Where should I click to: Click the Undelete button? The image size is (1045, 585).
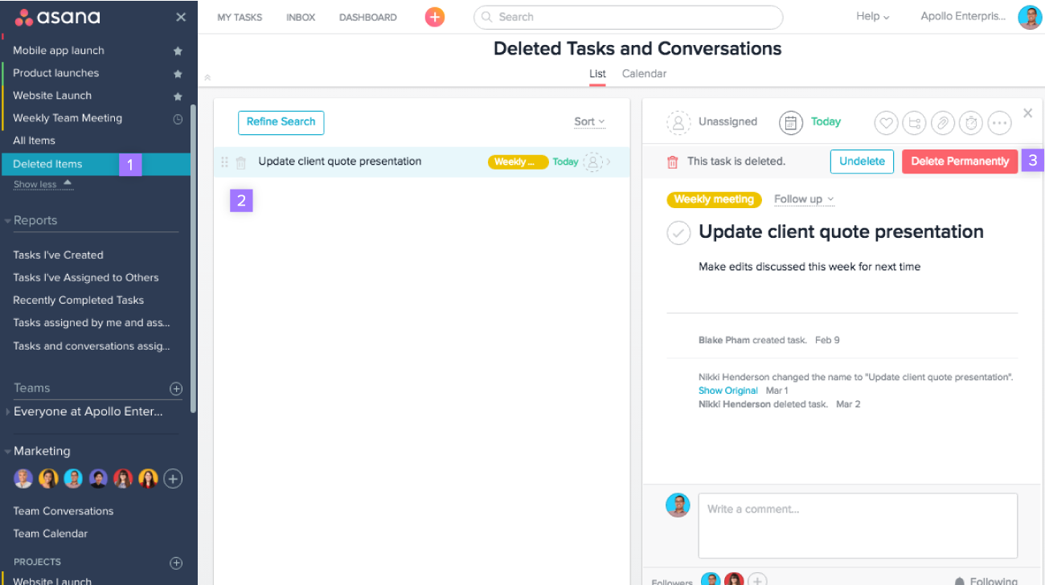click(x=862, y=162)
